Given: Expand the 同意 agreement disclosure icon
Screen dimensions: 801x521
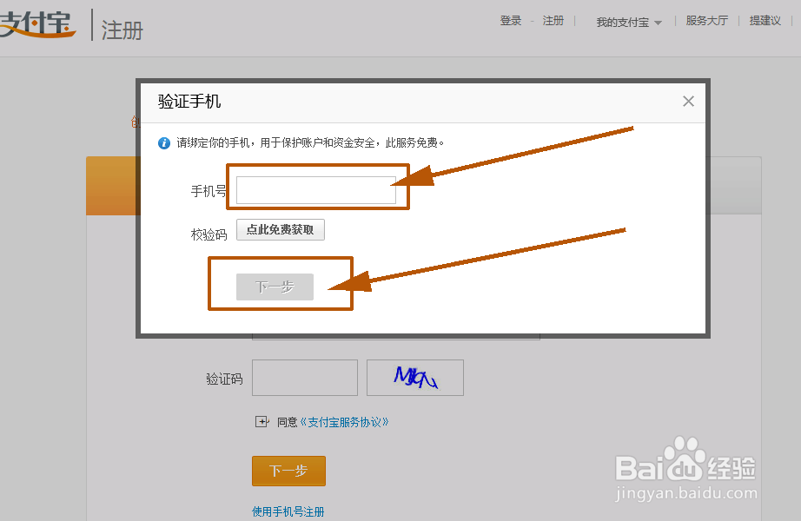Looking at the screenshot, I should (261, 421).
